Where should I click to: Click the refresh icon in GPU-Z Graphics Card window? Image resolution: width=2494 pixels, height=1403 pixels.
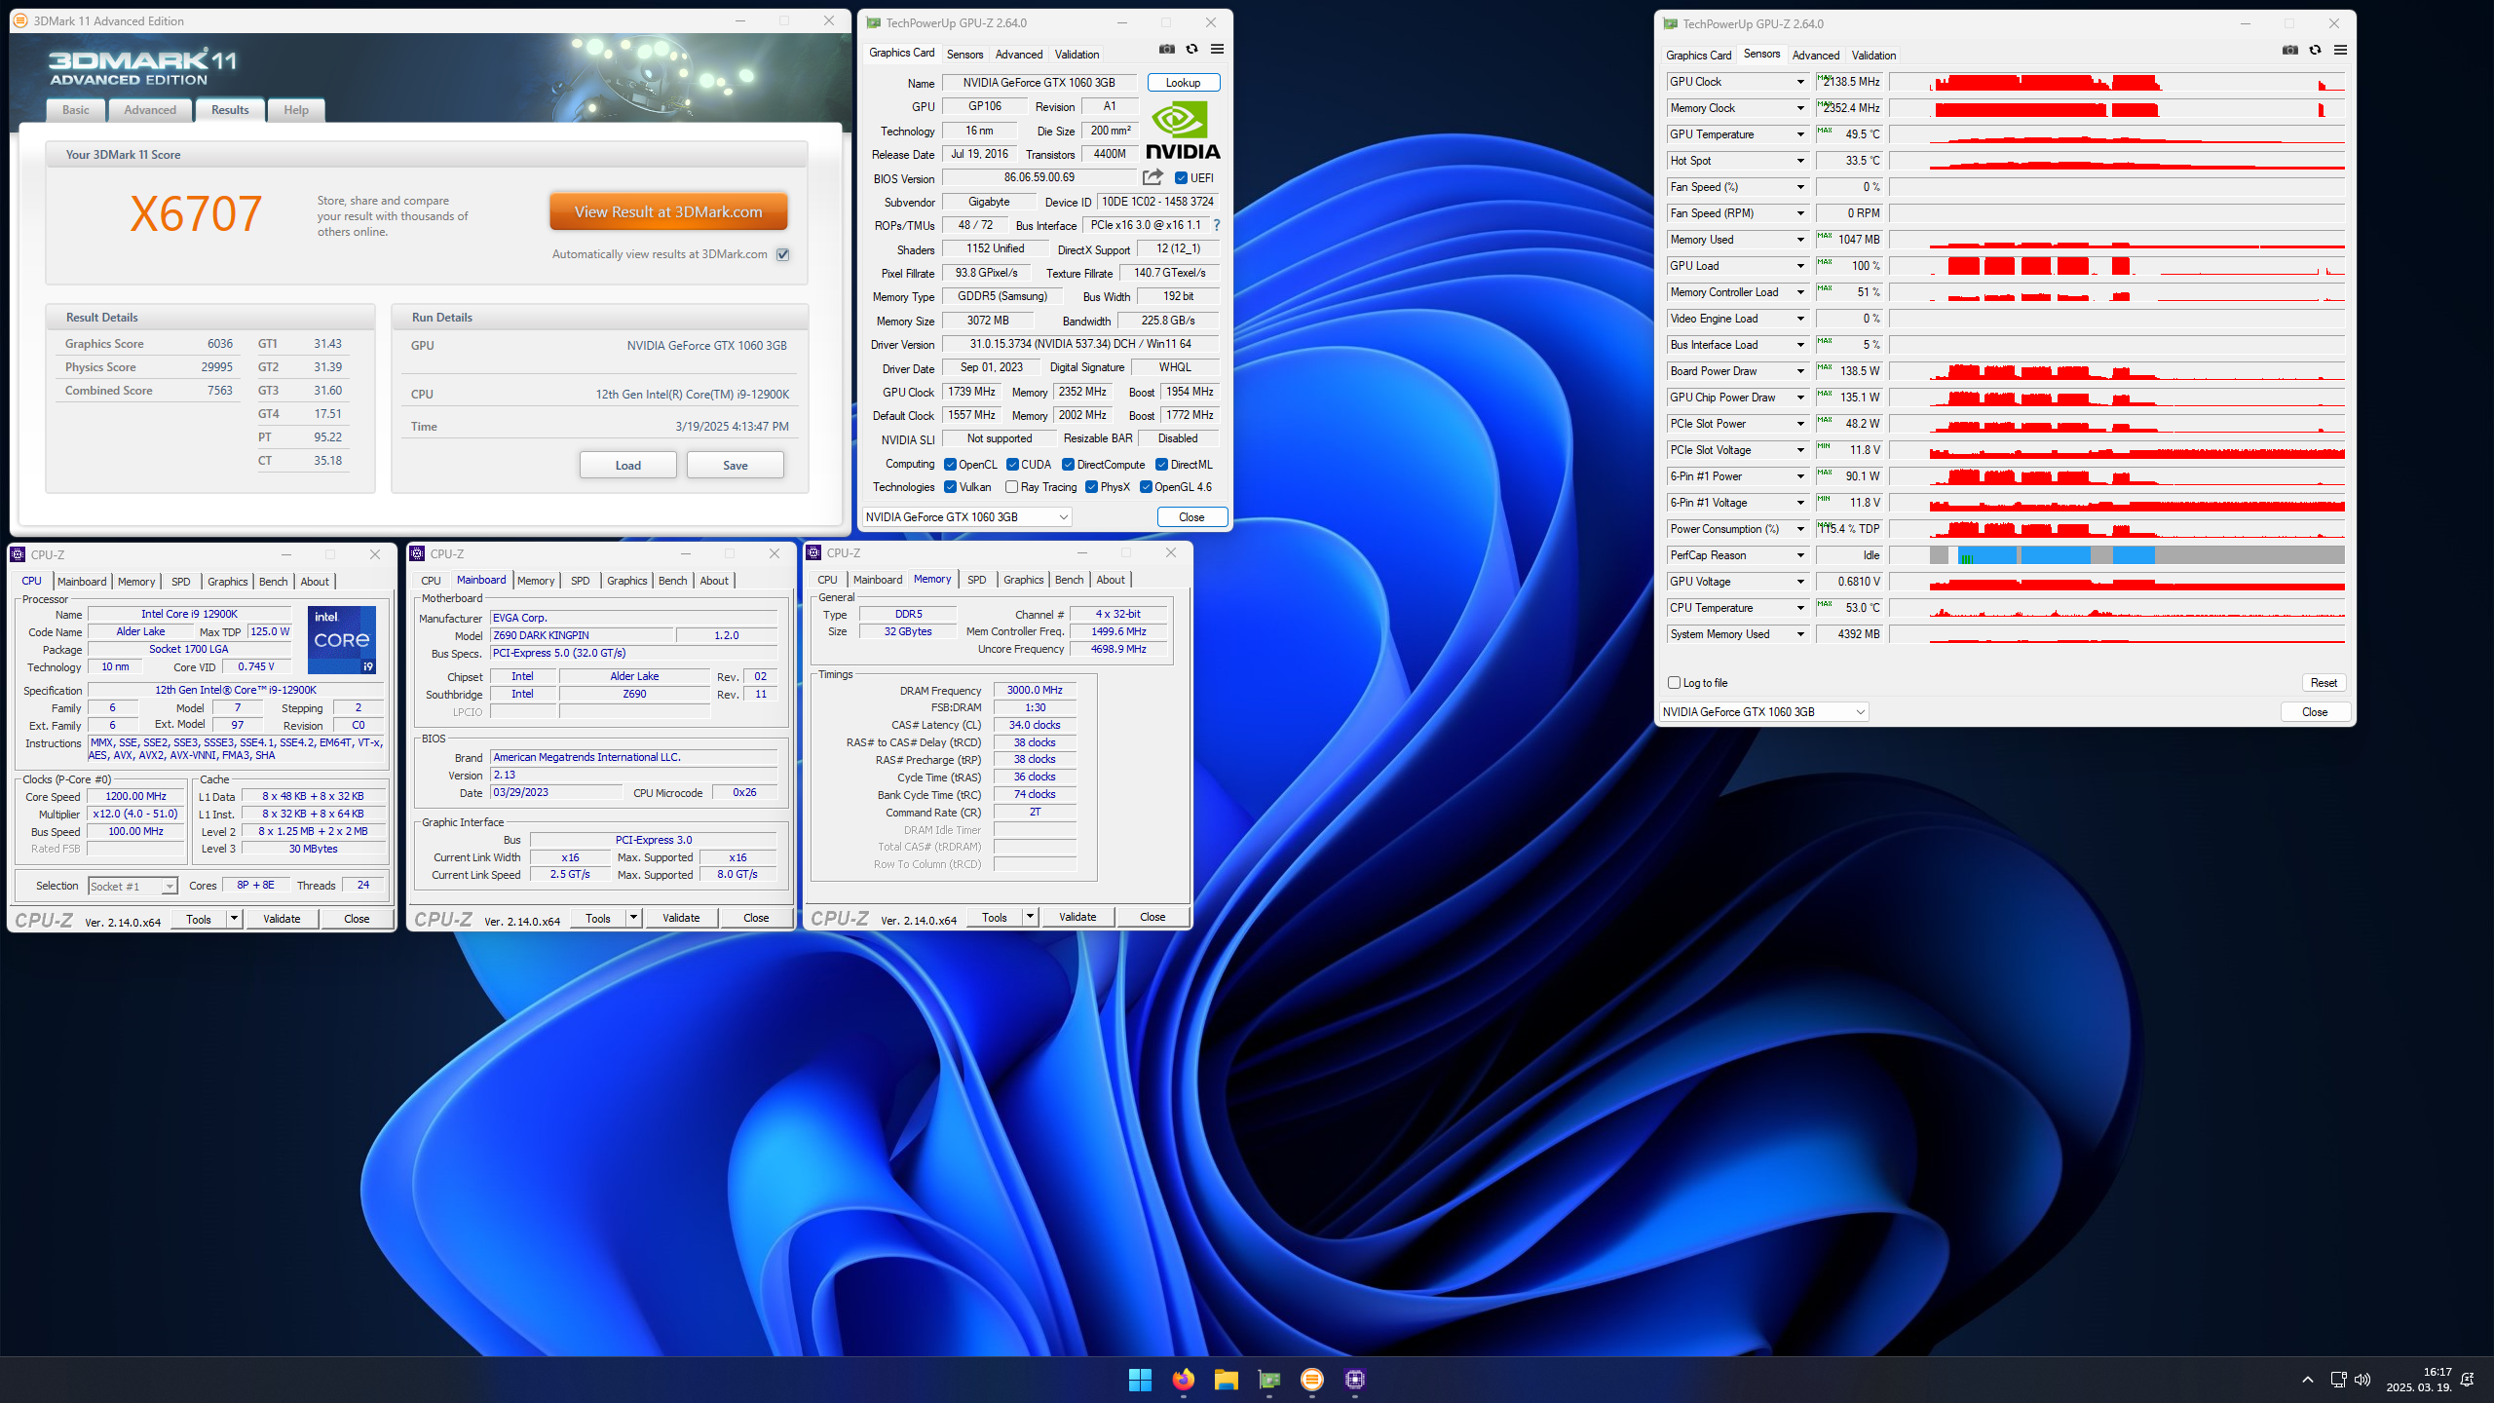[1191, 49]
